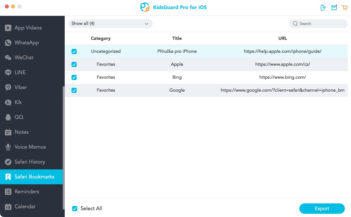
Task: Open the Safari History compass icon
Action: 8,162
